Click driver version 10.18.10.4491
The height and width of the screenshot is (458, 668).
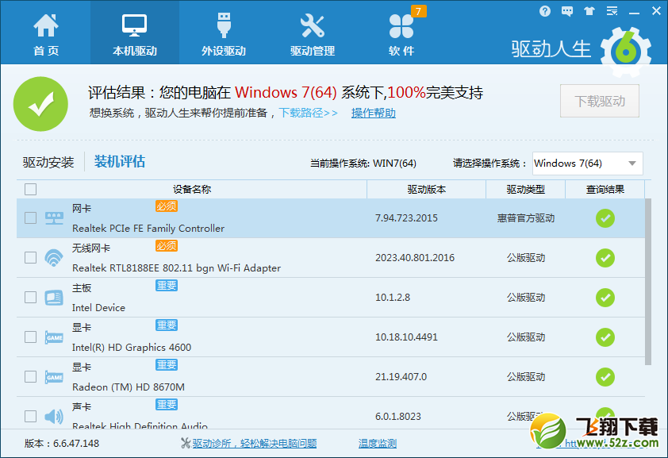coord(406,337)
